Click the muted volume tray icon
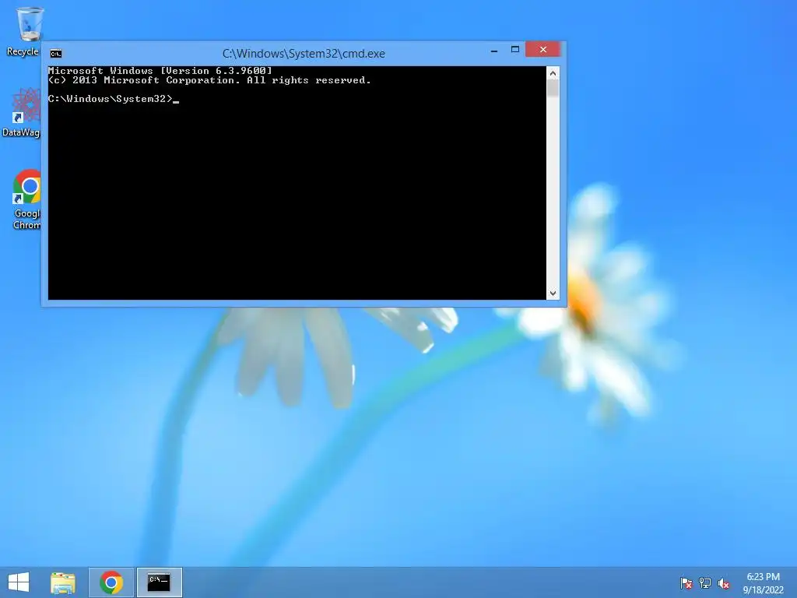Image resolution: width=797 pixels, height=598 pixels. (724, 583)
